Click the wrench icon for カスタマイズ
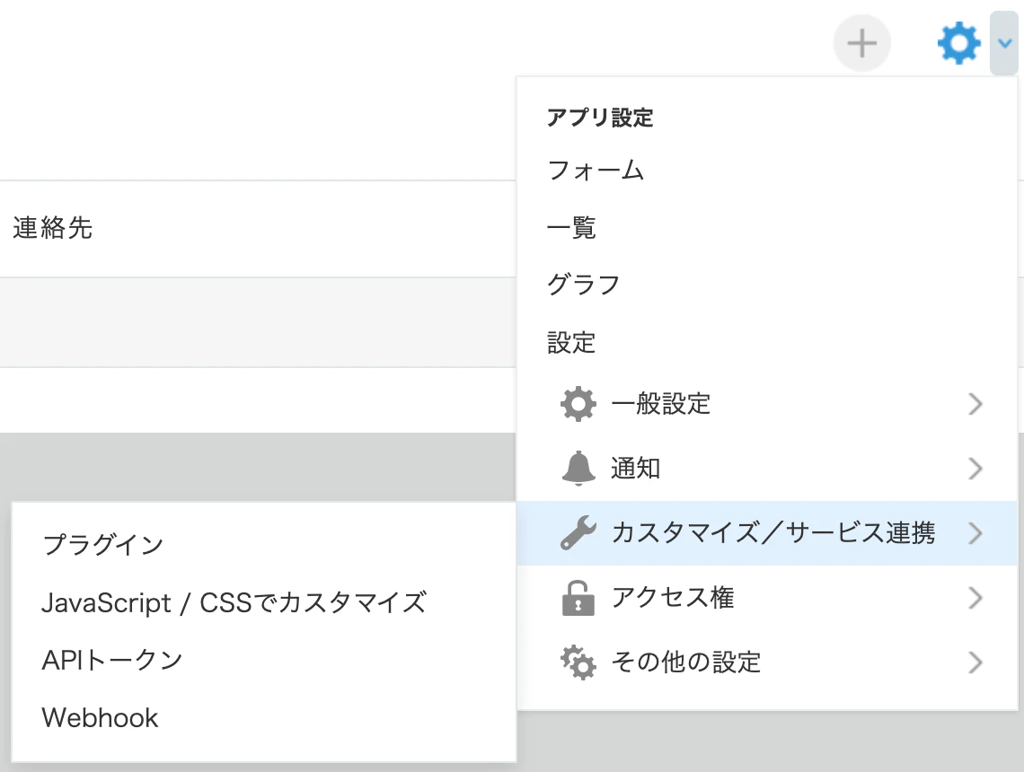The height and width of the screenshot is (772, 1024). [578, 532]
